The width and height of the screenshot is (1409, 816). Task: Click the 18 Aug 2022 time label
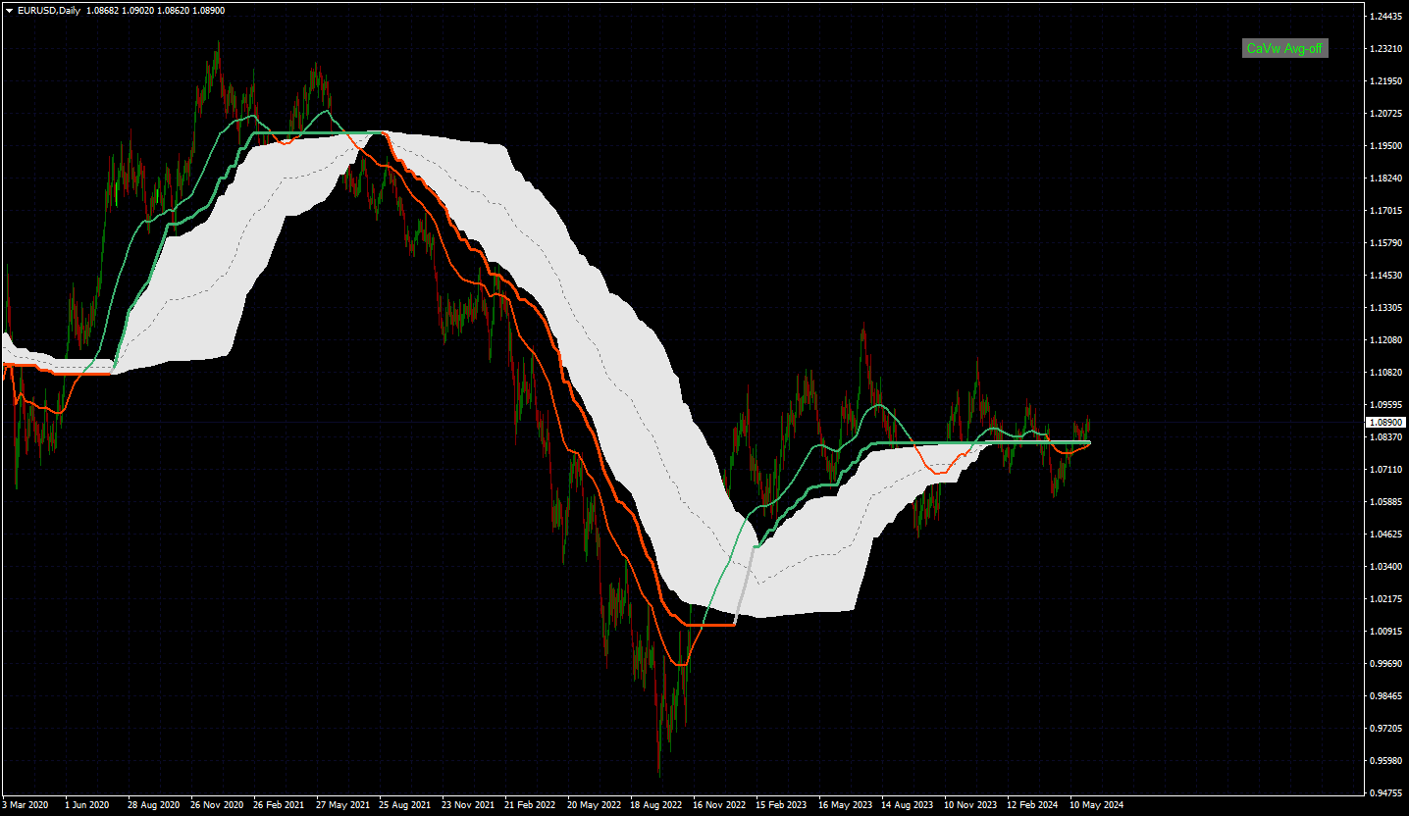tap(654, 804)
